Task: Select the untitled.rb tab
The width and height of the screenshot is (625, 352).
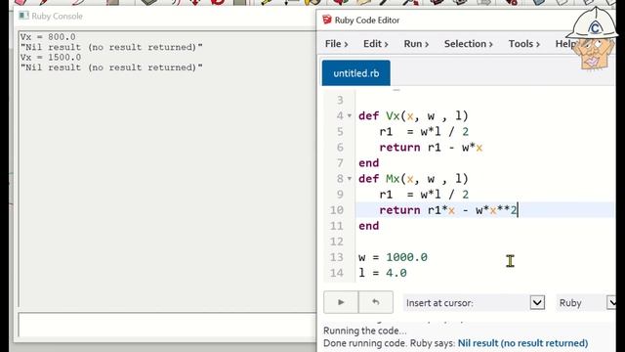Action: pos(355,73)
